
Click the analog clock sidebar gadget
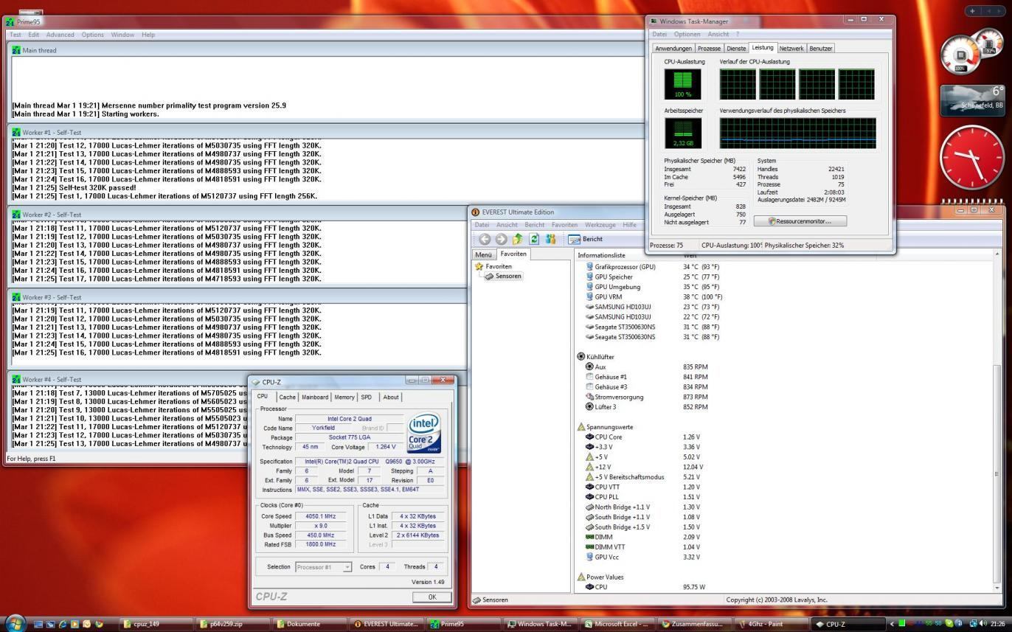point(971,158)
